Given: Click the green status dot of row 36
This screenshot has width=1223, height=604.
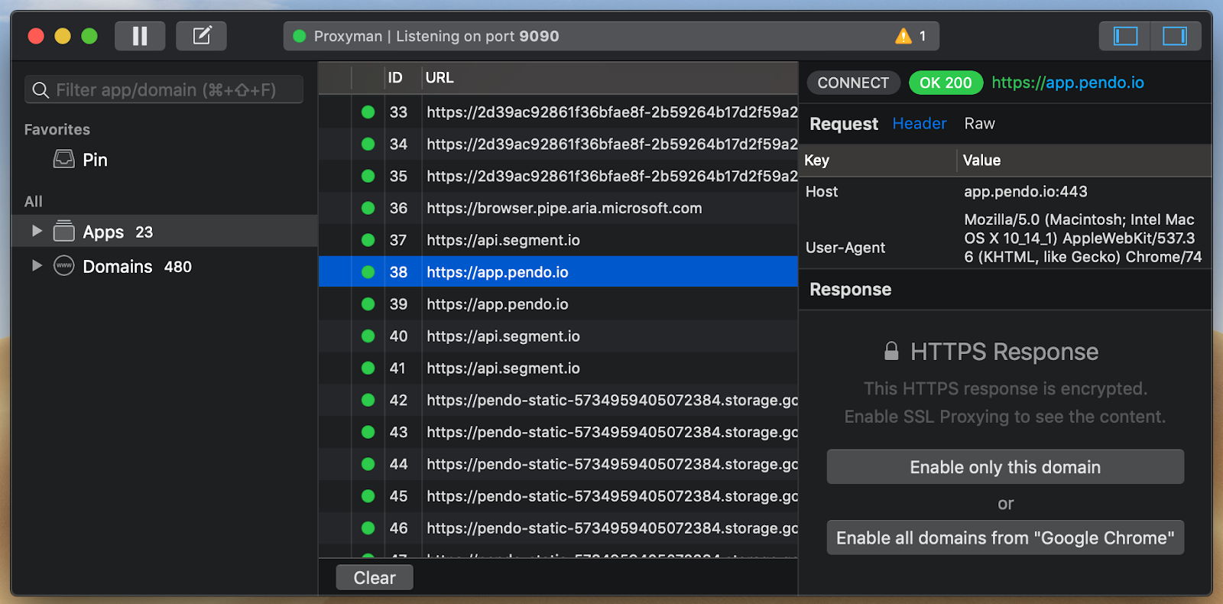Looking at the screenshot, I should [368, 208].
